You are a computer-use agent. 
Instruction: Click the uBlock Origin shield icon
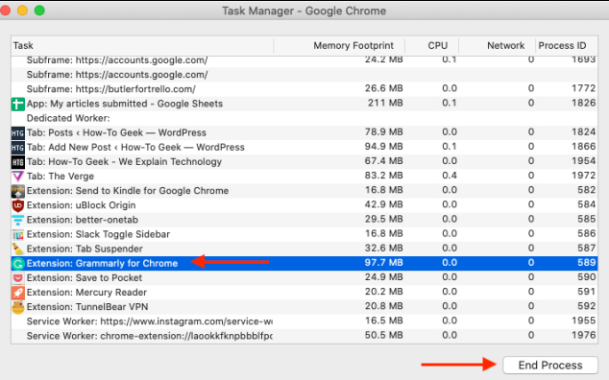[x=18, y=205]
